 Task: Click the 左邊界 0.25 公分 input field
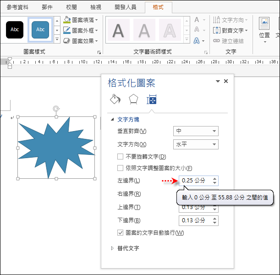pyautogui.click(x=196, y=181)
